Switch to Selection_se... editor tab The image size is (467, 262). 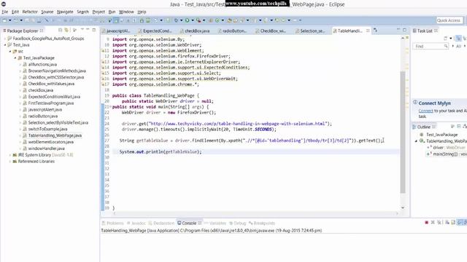310,31
